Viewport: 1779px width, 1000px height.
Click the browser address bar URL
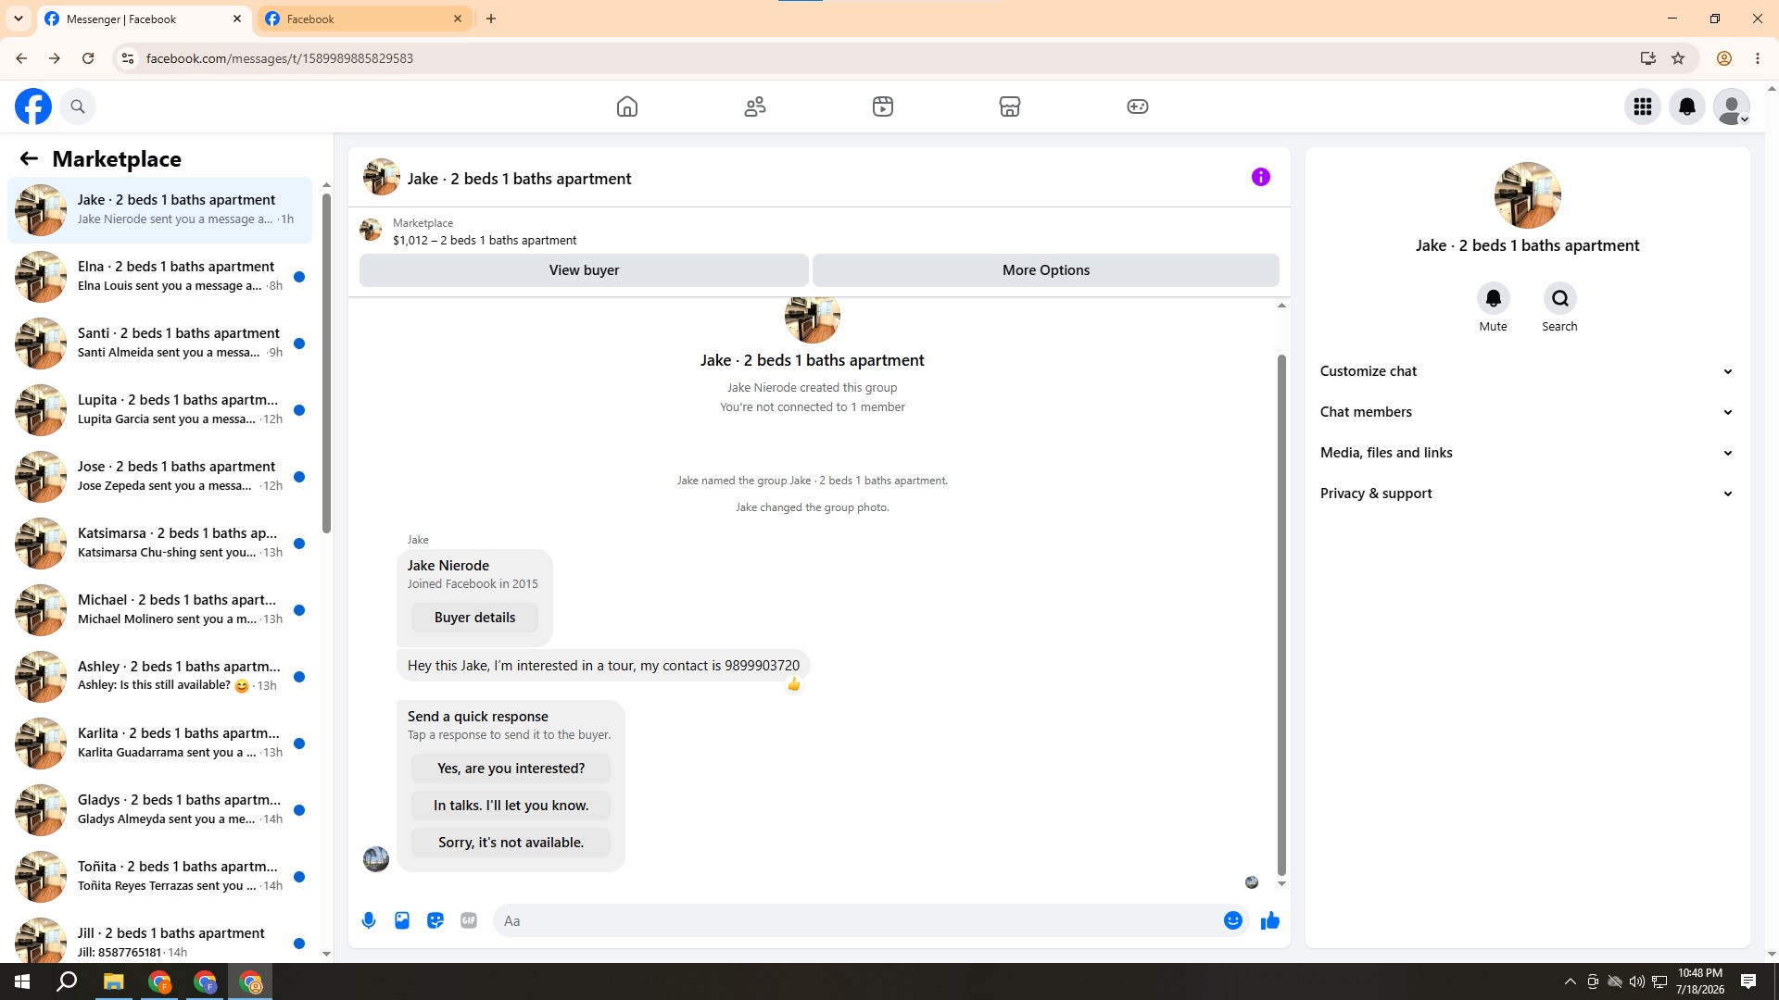point(279,58)
